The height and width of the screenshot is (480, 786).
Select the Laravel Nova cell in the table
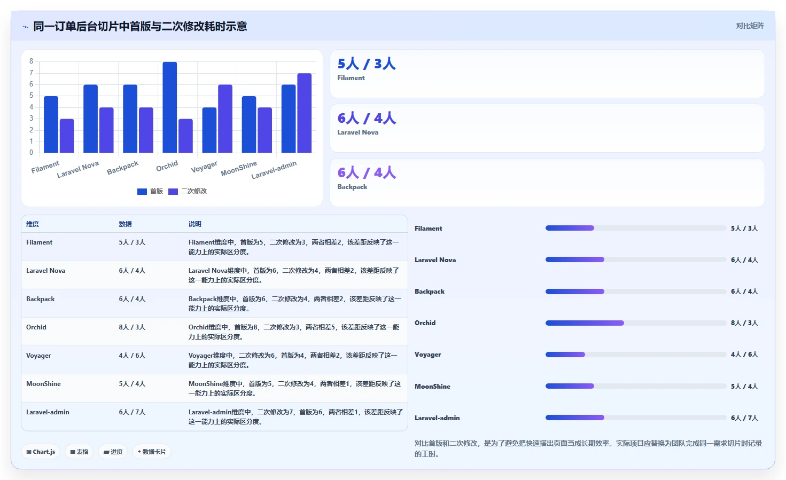(46, 271)
